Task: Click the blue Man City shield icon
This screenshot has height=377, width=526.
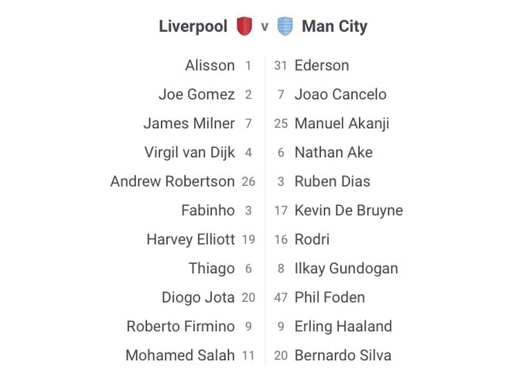Action: coord(285,26)
